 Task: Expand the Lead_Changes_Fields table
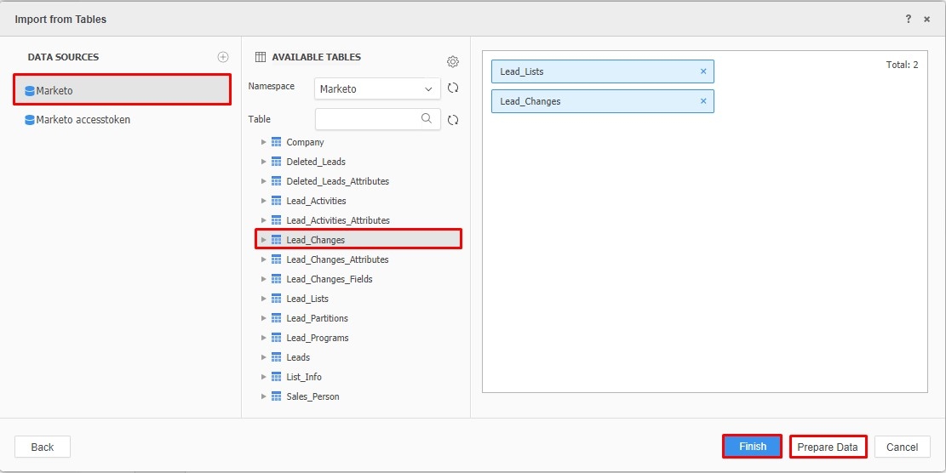(264, 279)
